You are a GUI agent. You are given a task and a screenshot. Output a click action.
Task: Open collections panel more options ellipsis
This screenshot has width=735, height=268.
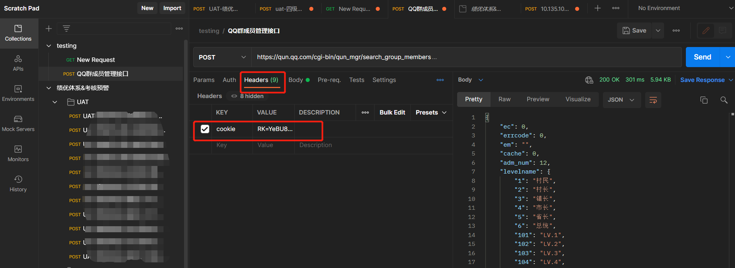[x=179, y=29]
